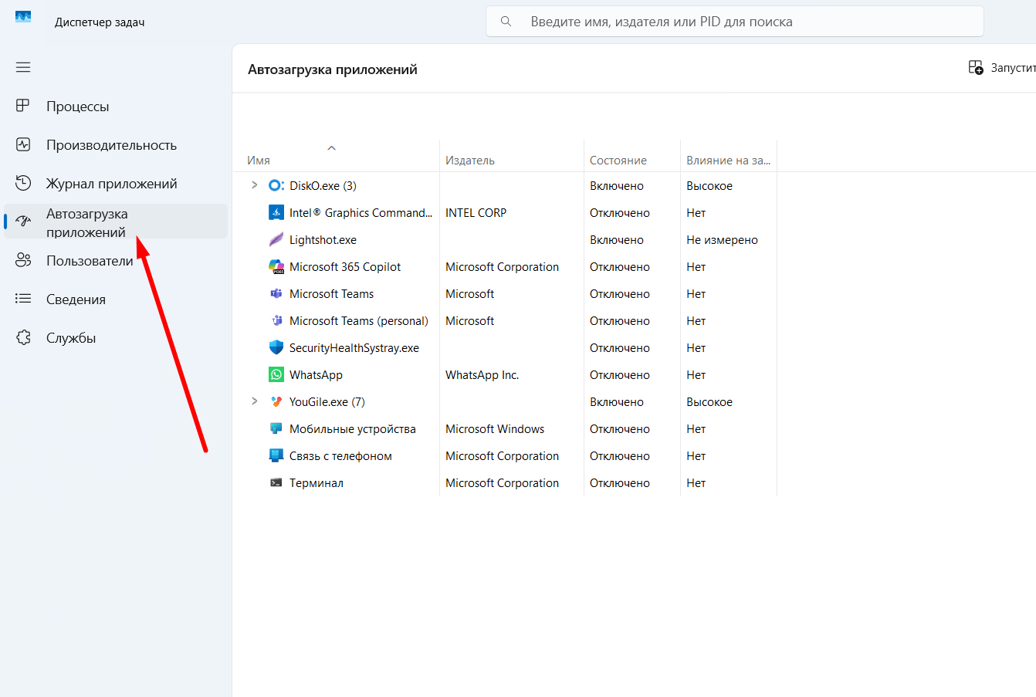Select the Lightshot.exe row name
Screen dimensions: 1036x697
[323, 240]
